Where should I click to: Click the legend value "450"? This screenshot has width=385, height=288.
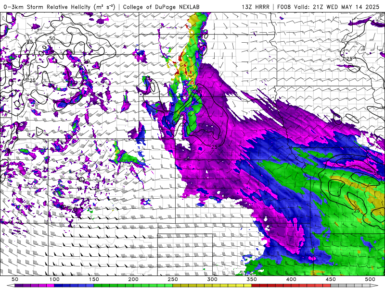click(x=331, y=279)
